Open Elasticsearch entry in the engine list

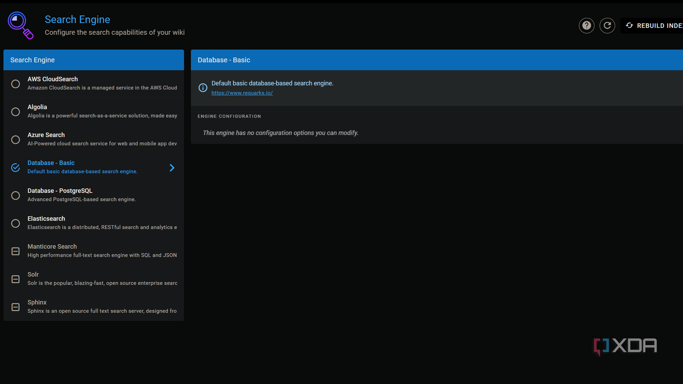click(x=93, y=223)
